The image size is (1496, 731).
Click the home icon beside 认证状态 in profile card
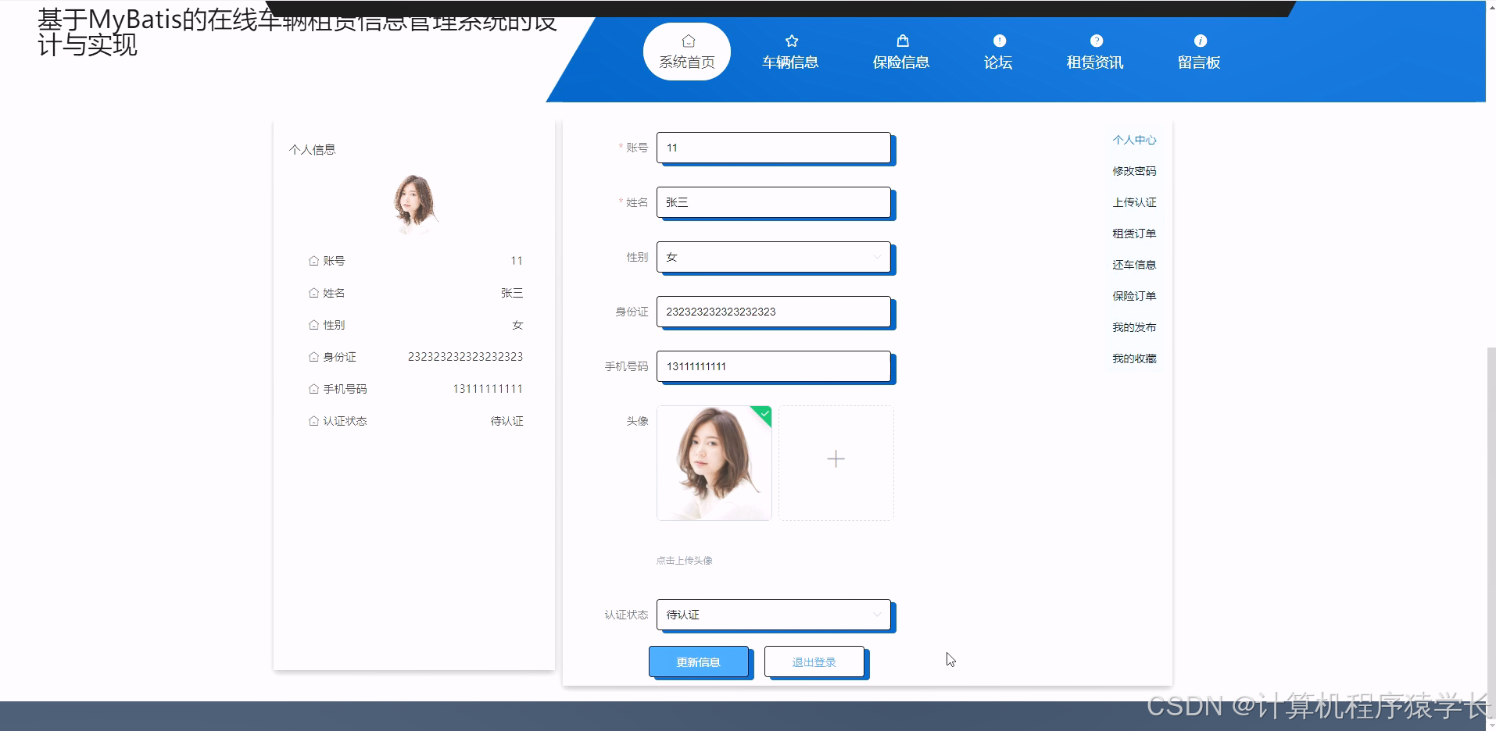313,421
